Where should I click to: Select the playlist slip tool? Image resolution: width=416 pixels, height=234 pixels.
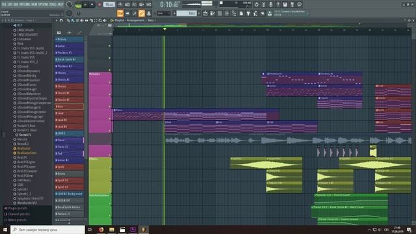coord(86,20)
